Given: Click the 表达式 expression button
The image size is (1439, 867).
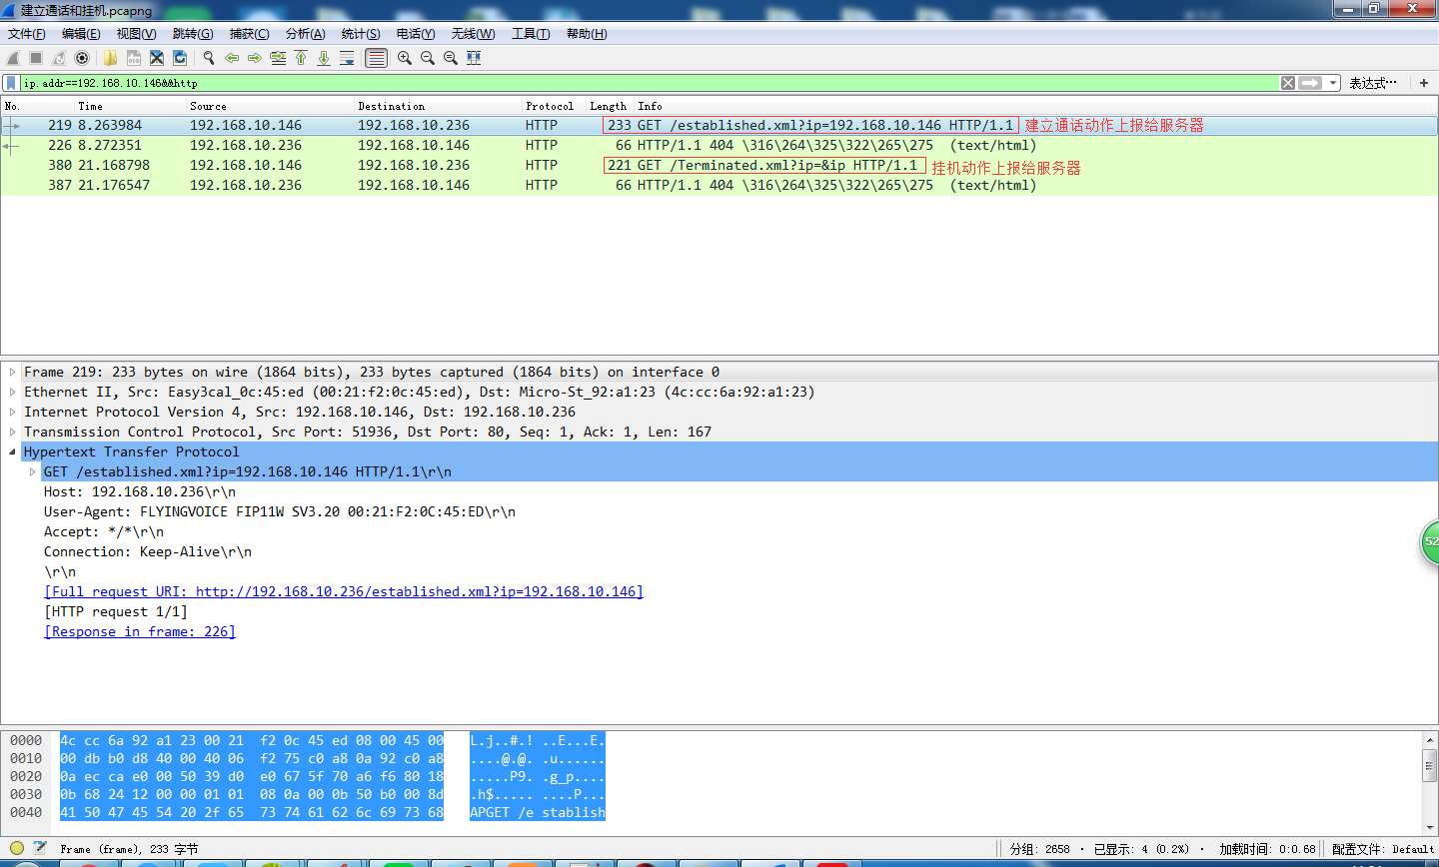Looking at the screenshot, I should click(1372, 83).
